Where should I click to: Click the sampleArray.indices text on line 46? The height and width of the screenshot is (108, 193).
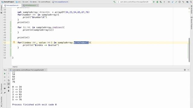(49, 27)
